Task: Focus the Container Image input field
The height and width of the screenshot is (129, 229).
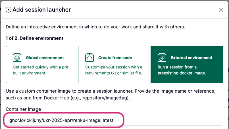Action: (114, 120)
